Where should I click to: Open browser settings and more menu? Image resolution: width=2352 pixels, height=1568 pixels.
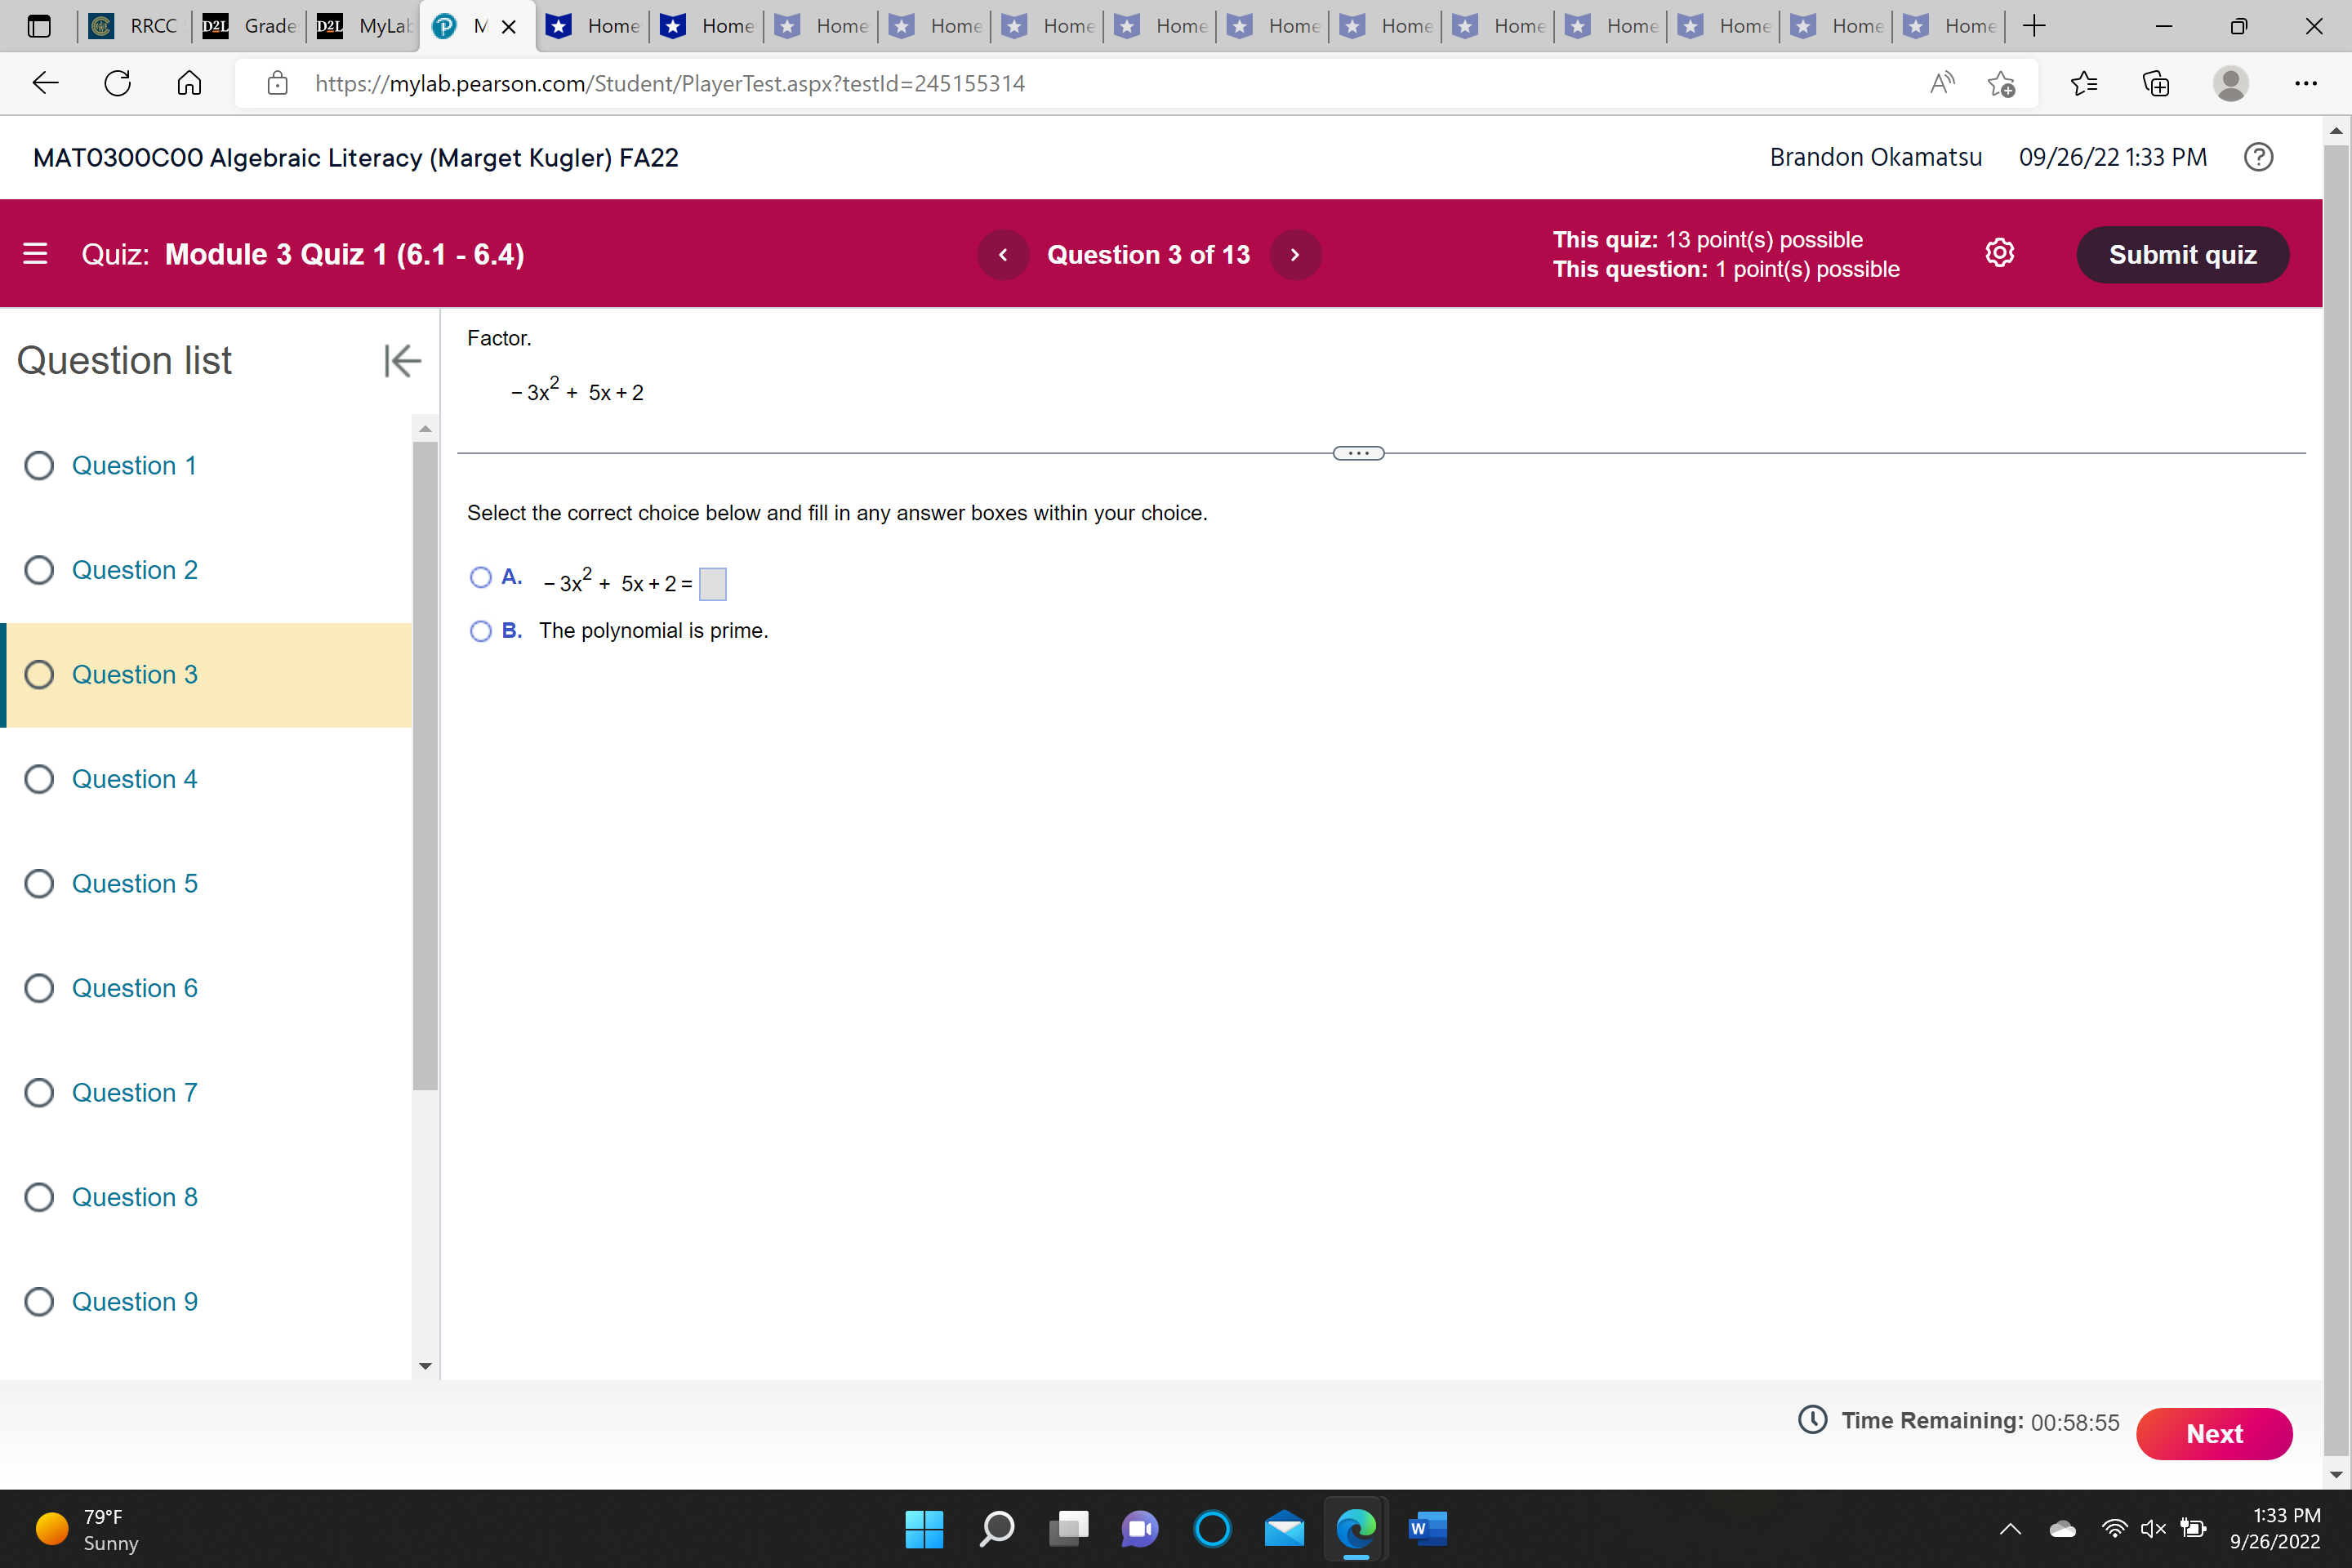tap(2305, 83)
